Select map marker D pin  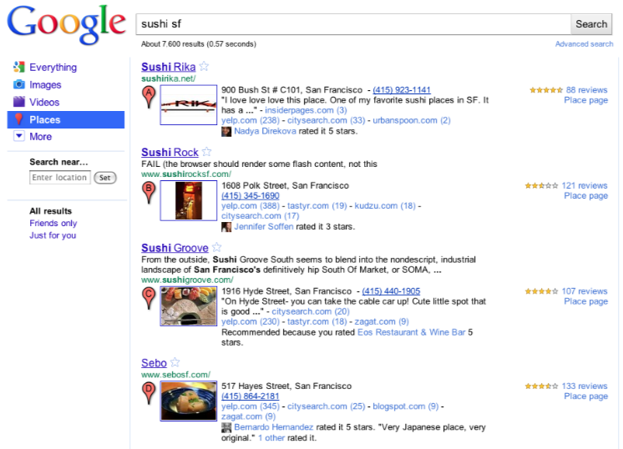pos(149,393)
